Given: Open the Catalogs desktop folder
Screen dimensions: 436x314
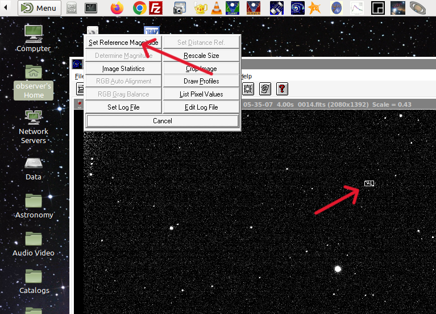Looking at the screenshot, I should [34, 282].
